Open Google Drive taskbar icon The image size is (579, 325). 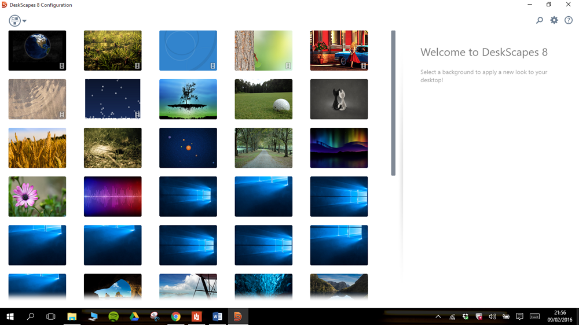tap(134, 316)
